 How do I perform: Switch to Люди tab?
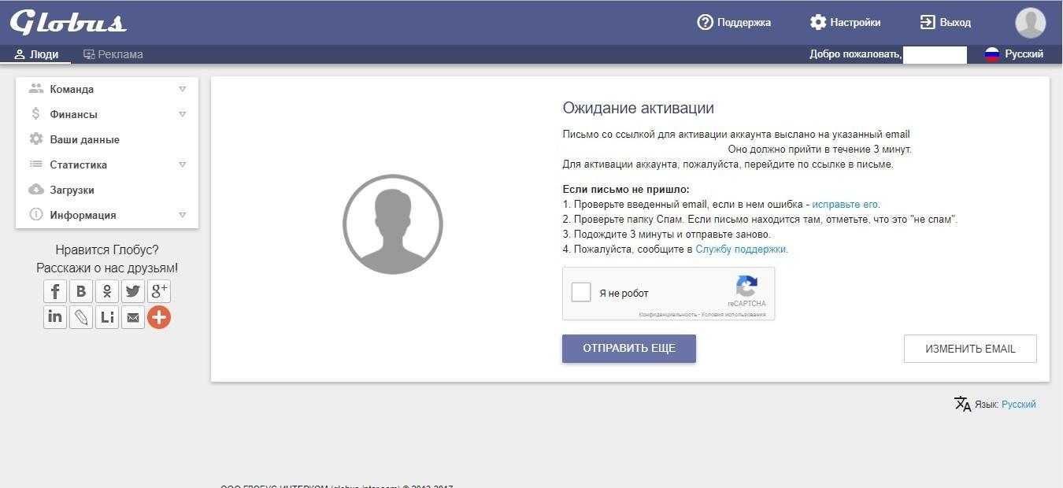tap(36, 54)
